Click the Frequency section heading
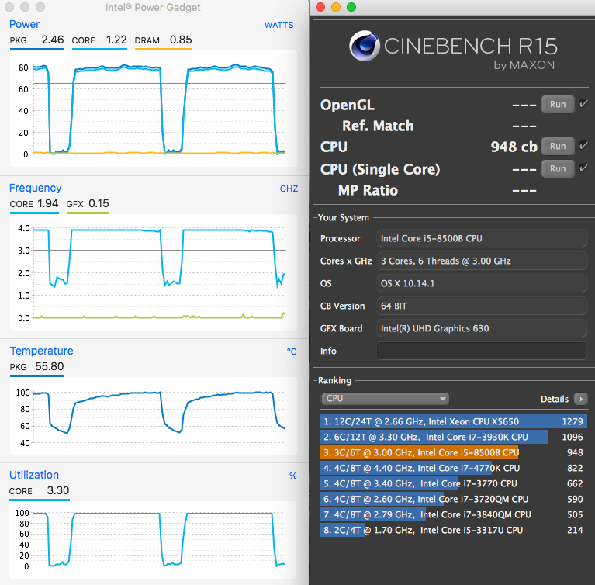The image size is (595, 585). click(35, 188)
